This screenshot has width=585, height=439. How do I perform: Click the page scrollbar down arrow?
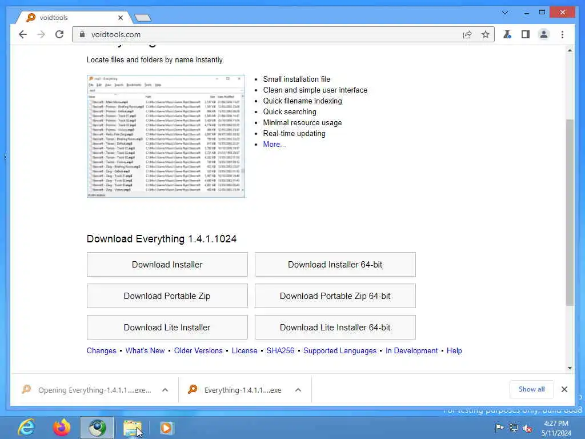point(570,368)
